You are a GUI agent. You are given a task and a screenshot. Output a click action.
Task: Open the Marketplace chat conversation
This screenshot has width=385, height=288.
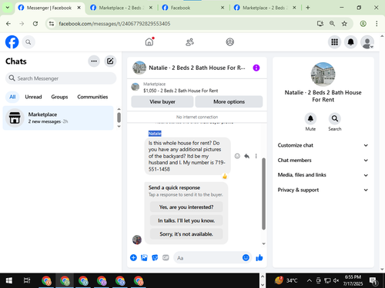tap(58, 118)
